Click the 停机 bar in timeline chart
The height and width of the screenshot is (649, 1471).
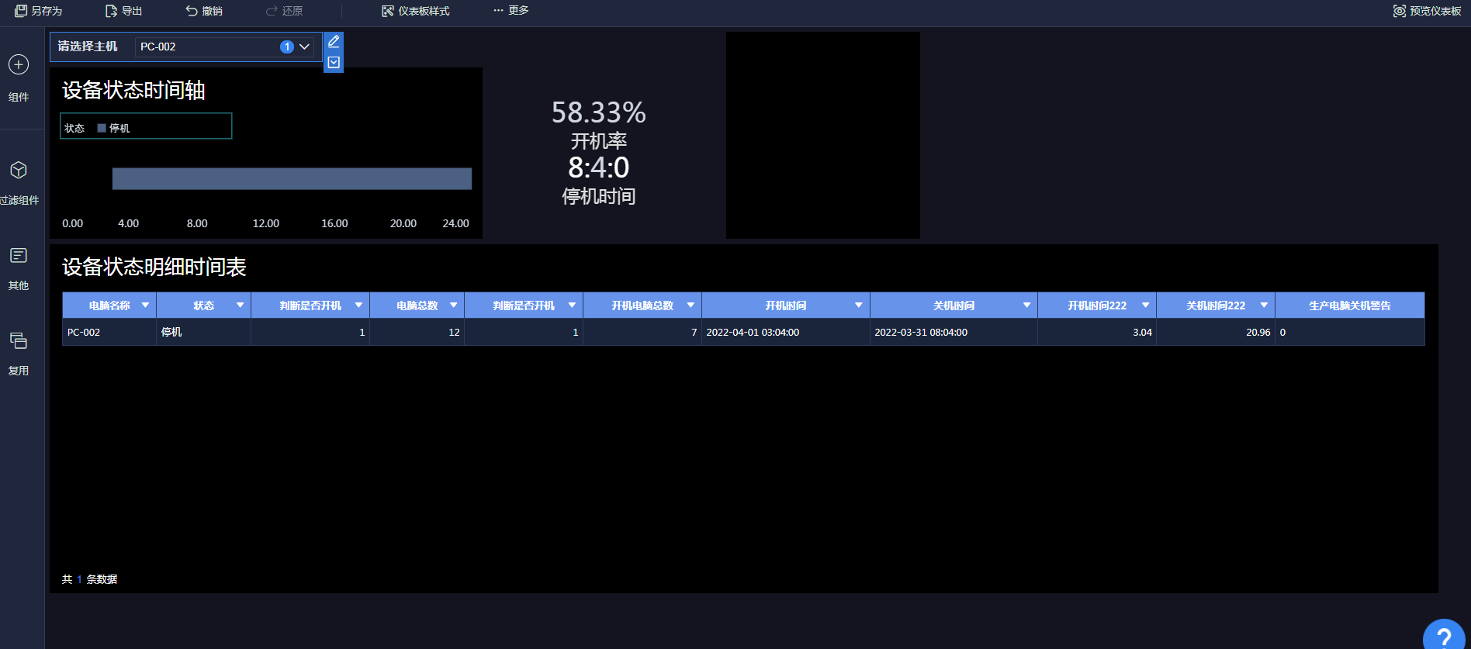tap(292, 178)
